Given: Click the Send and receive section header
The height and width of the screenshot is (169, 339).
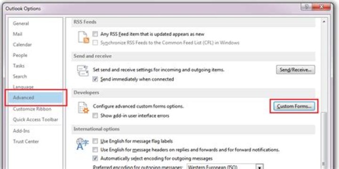Looking at the screenshot, I should (x=194, y=56).
